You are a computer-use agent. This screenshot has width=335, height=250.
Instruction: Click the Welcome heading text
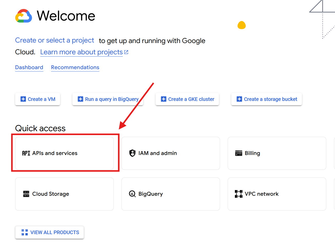pos(66,16)
